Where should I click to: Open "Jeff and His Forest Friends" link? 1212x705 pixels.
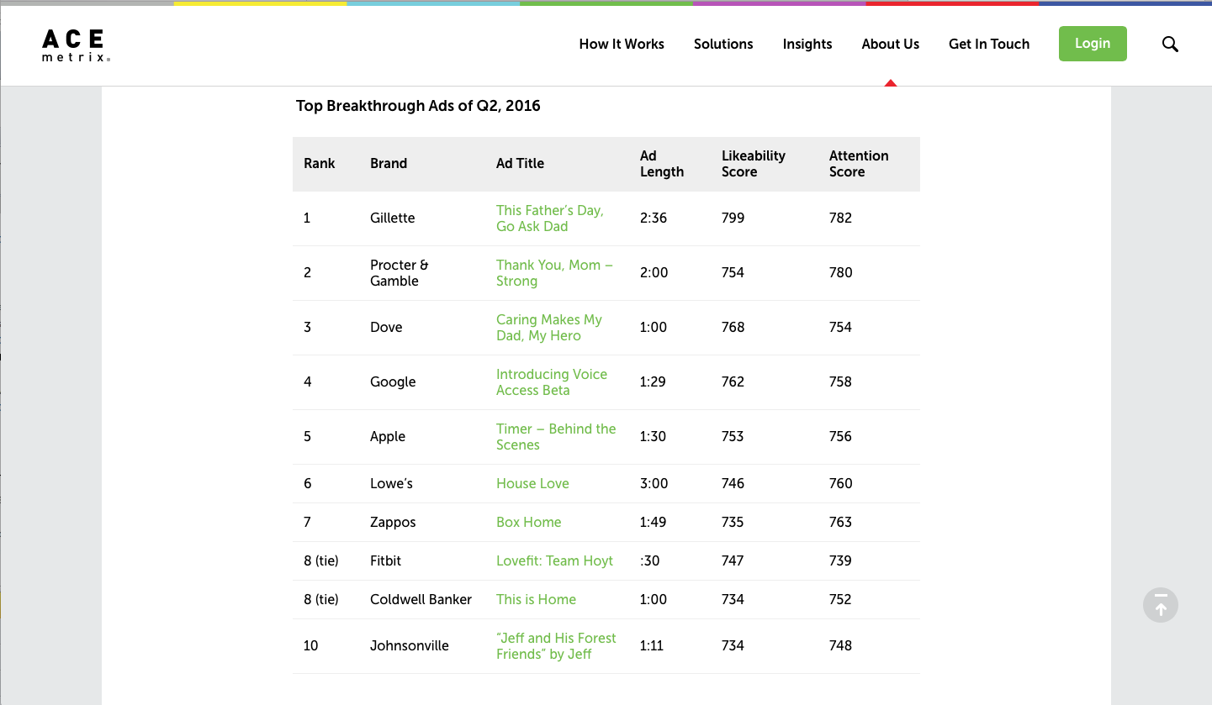tap(556, 646)
